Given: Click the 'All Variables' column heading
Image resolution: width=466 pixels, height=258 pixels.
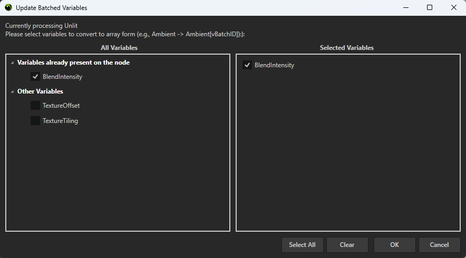Looking at the screenshot, I should [x=119, y=48].
